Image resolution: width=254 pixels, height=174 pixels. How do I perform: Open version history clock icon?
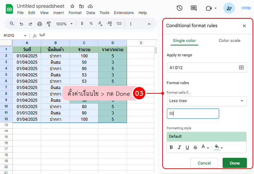(180, 8)
